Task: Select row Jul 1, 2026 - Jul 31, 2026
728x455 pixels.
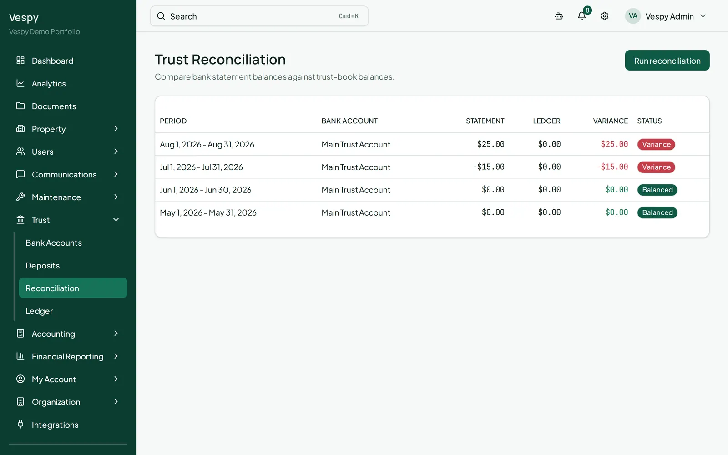Action: [432, 167]
